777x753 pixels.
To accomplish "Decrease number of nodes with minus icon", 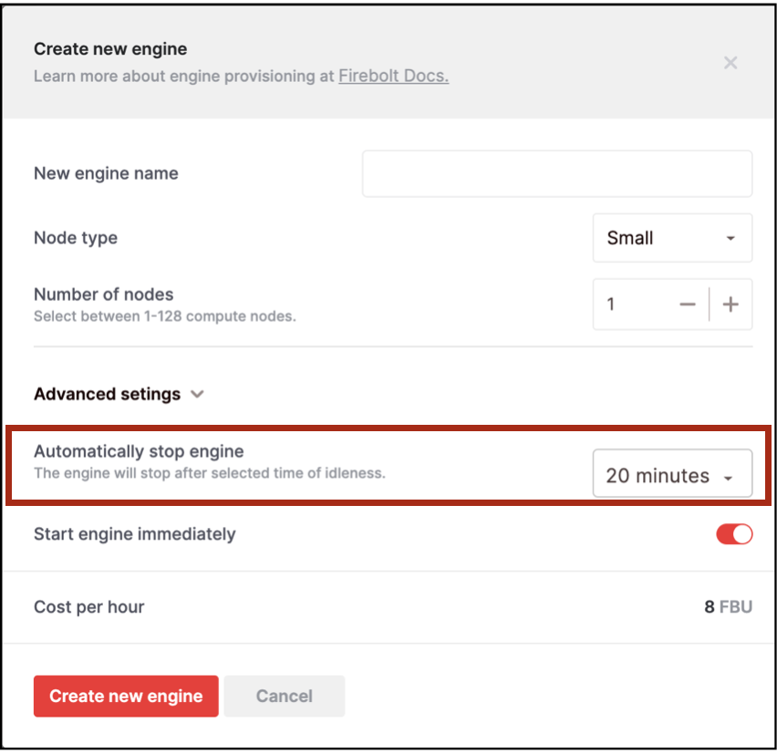I will 688,304.
